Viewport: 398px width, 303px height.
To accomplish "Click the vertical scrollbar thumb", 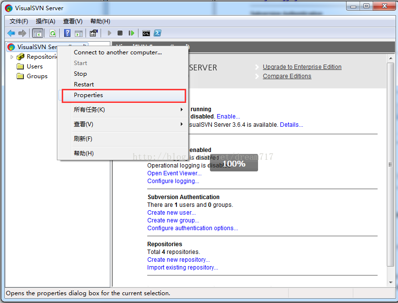I will [x=390, y=164].
